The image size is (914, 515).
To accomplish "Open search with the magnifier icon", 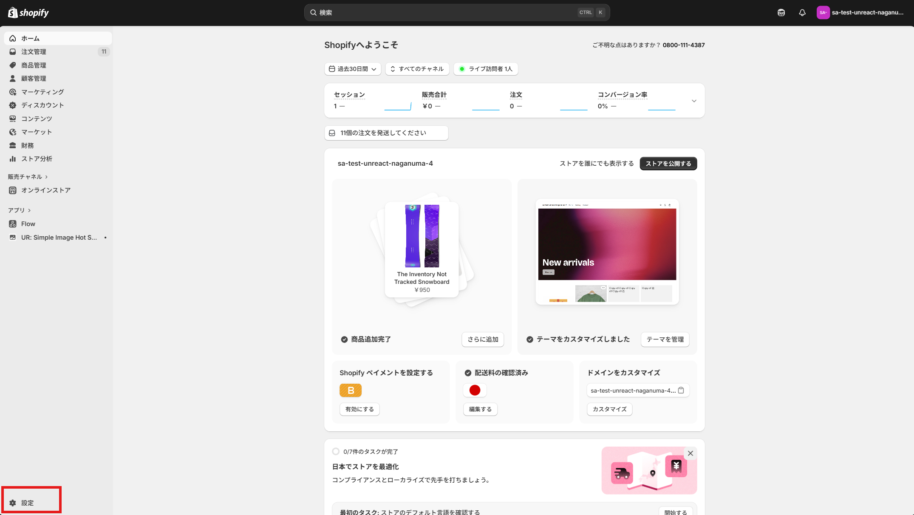I will click(x=313, y=12).
